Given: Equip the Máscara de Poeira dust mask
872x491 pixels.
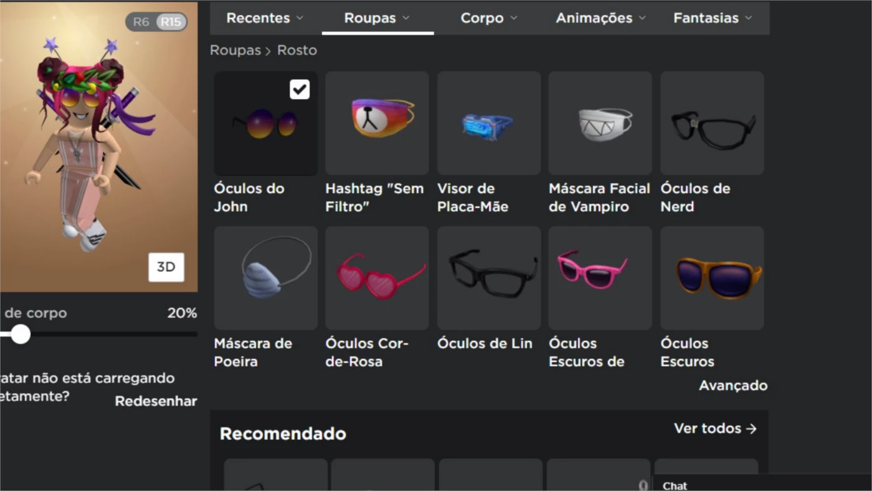Looking at the screenshot, I should 266,278.
